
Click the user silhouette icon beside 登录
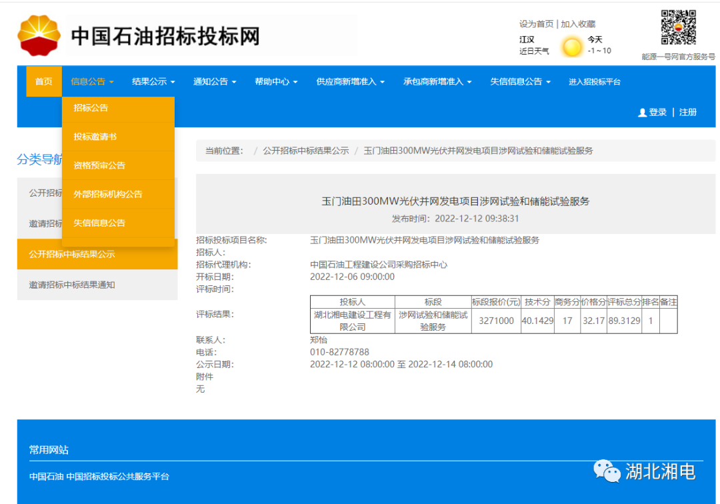coord(641,112)
